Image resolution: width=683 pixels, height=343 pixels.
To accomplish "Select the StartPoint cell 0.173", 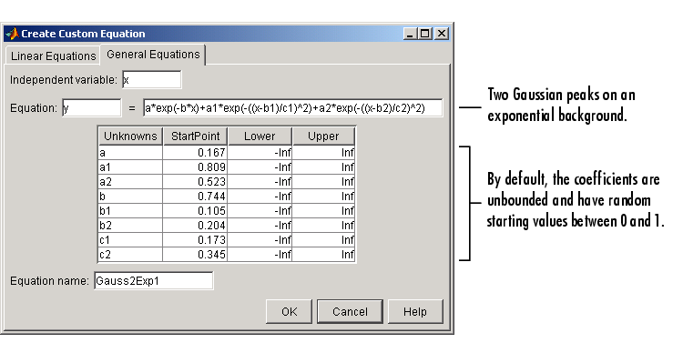I will coord(195,240).
